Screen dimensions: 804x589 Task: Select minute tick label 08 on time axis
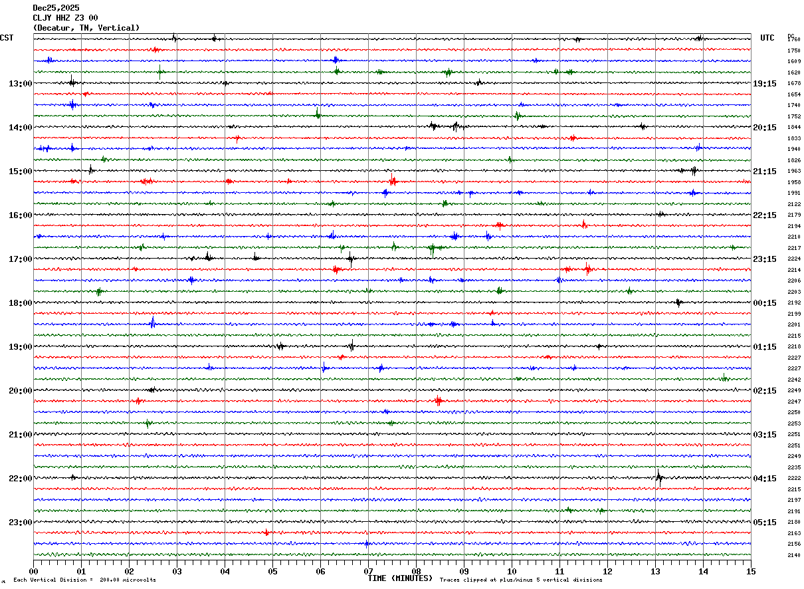click(416, 571)
